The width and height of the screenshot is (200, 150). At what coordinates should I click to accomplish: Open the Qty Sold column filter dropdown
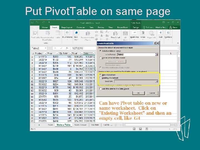(70, 53)
